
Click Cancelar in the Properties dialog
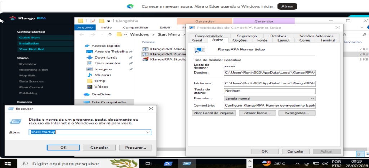pos(295,151)
